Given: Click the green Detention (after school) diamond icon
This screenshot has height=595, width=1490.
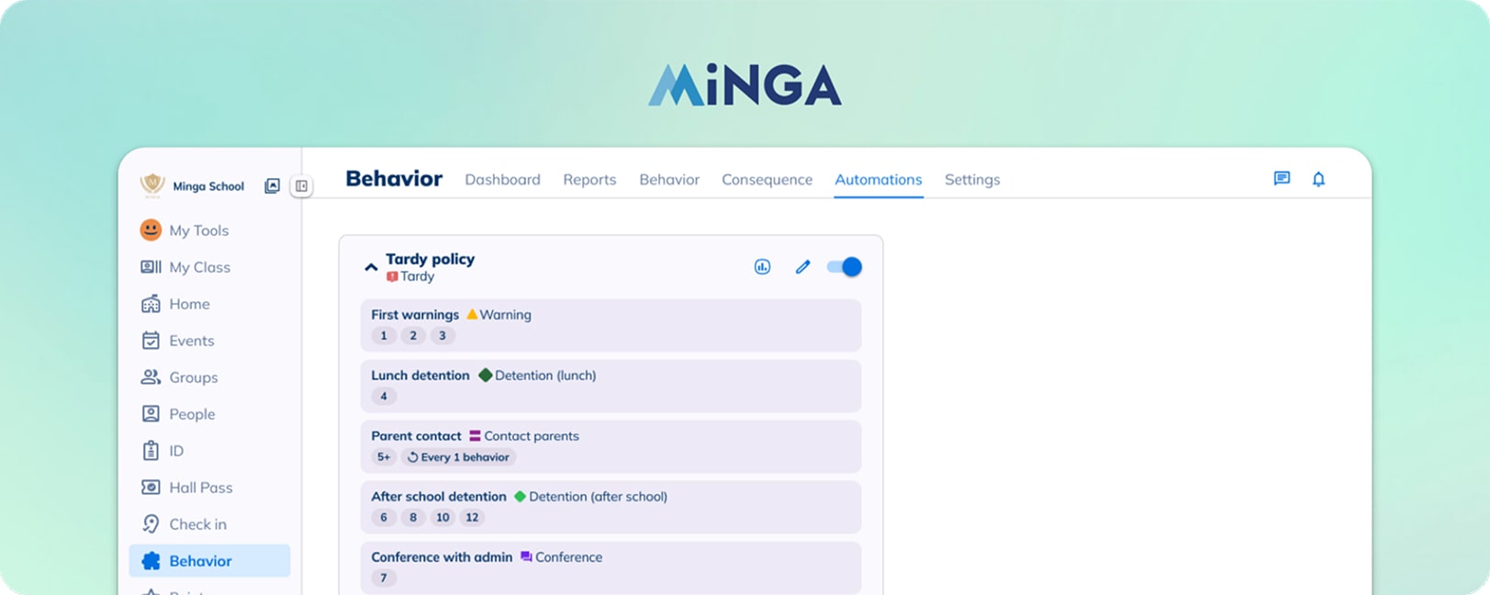Looking at the screenshot, I should [520, 496].
